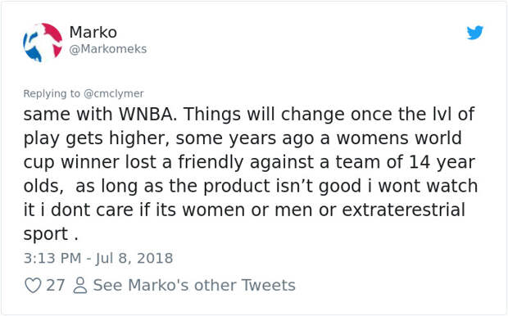This screenshot has height=316, width=508.
Task: Click the display name Marko
Action: pyautogui.click(x=93, y=32)
